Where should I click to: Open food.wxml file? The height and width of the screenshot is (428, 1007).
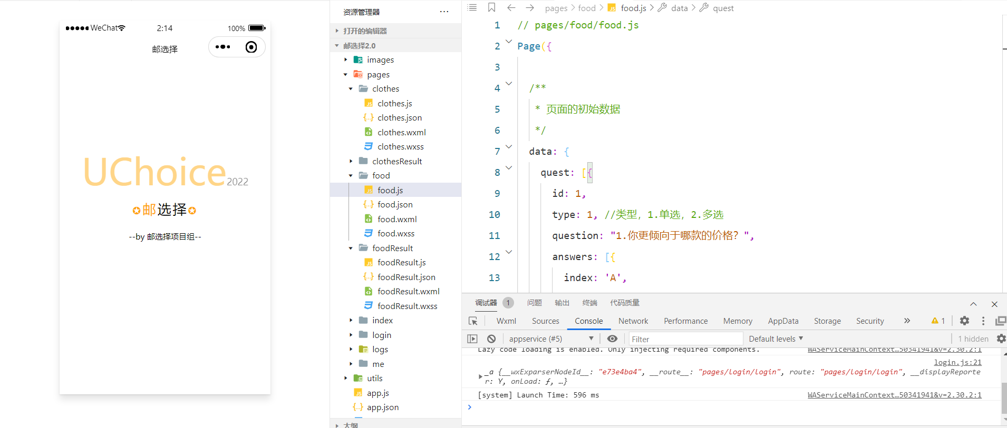(397, 219)
